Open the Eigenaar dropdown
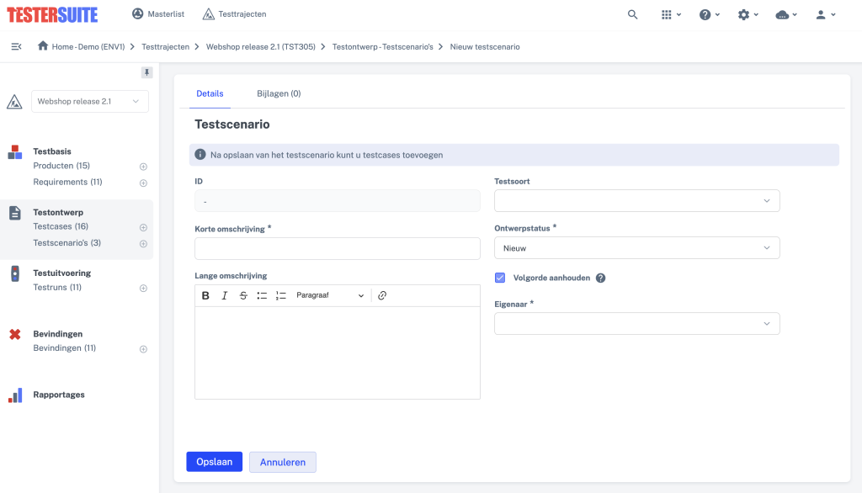 click(636, 324)
